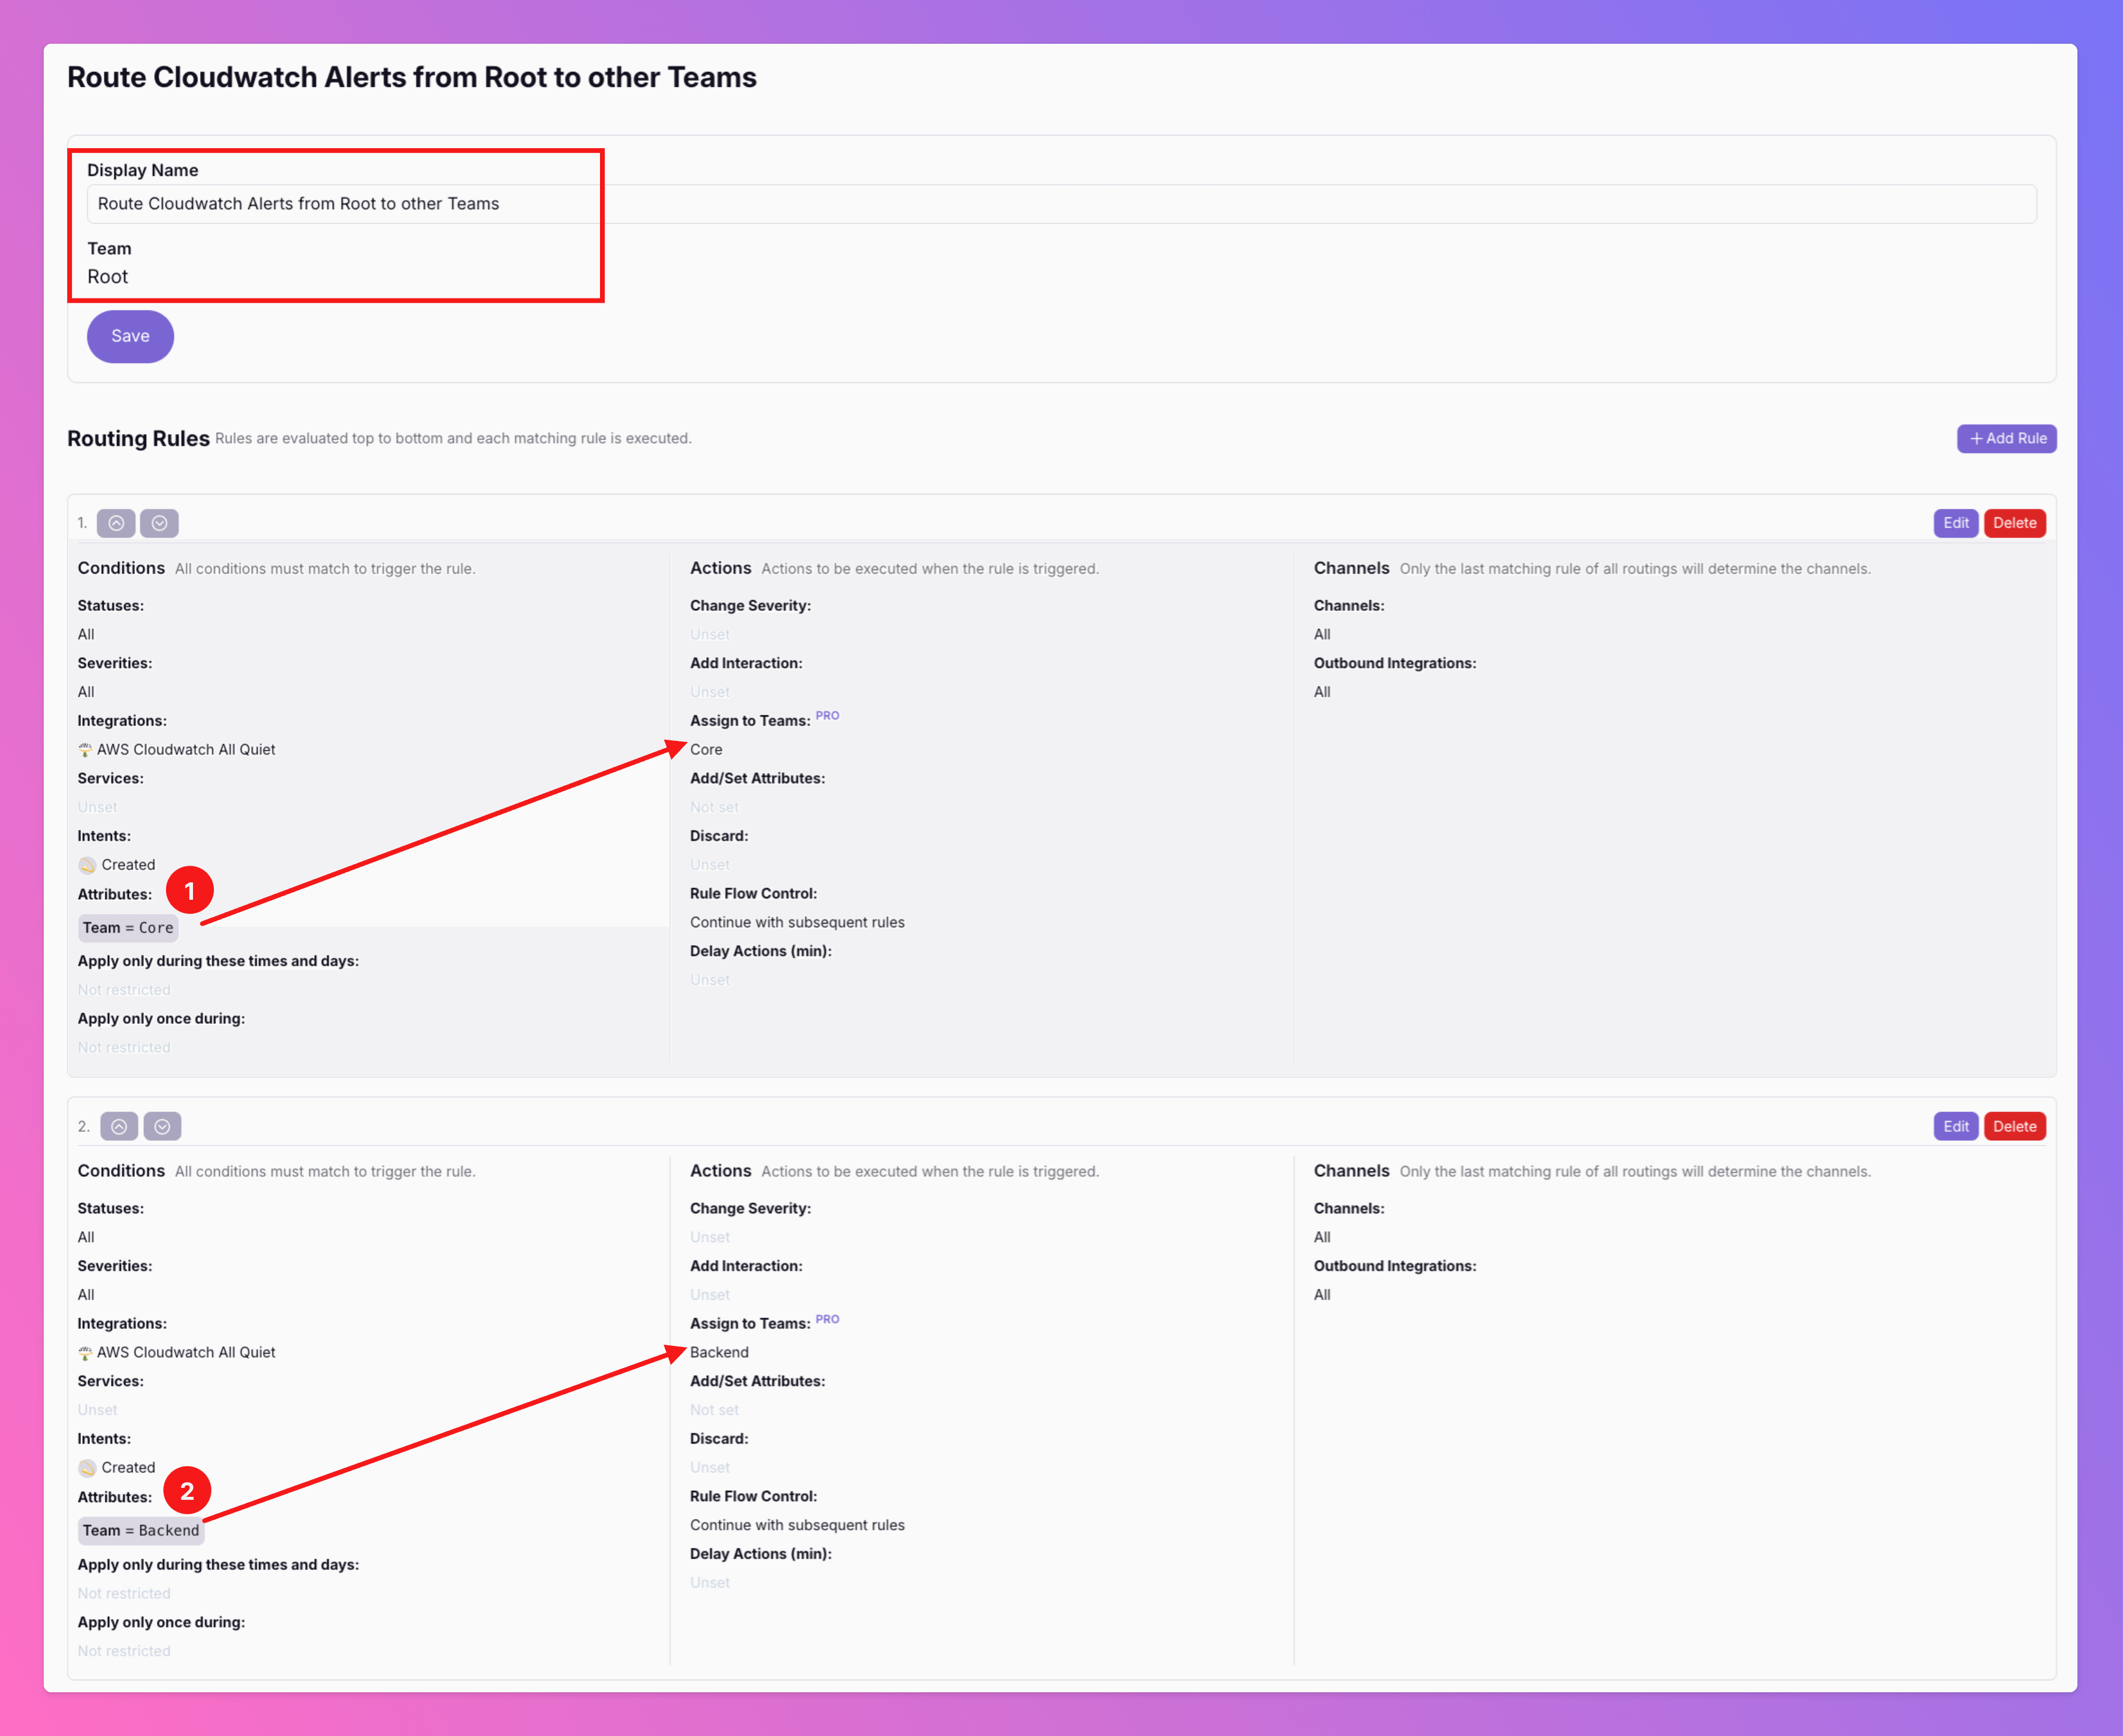2123x1736 pixels.
Task: Click PRO badge beside rule 2 Assign to Teams
Action: (x=827, y=1319)
